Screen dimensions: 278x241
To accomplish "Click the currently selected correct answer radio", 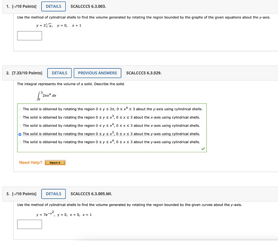I will pos(20,134).
